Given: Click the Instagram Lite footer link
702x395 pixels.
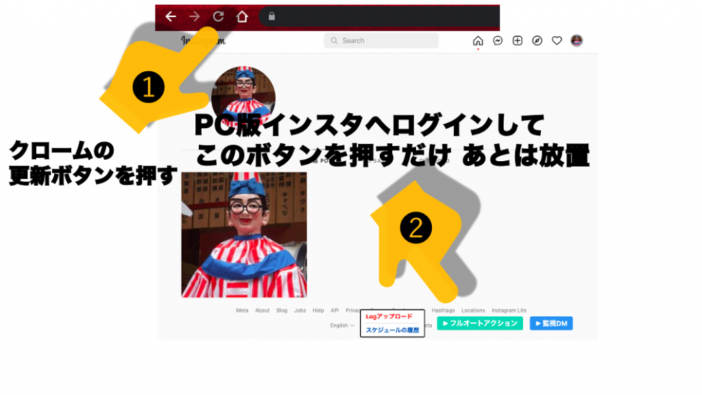Looking at the screenshot, I should tap(509, 311).
